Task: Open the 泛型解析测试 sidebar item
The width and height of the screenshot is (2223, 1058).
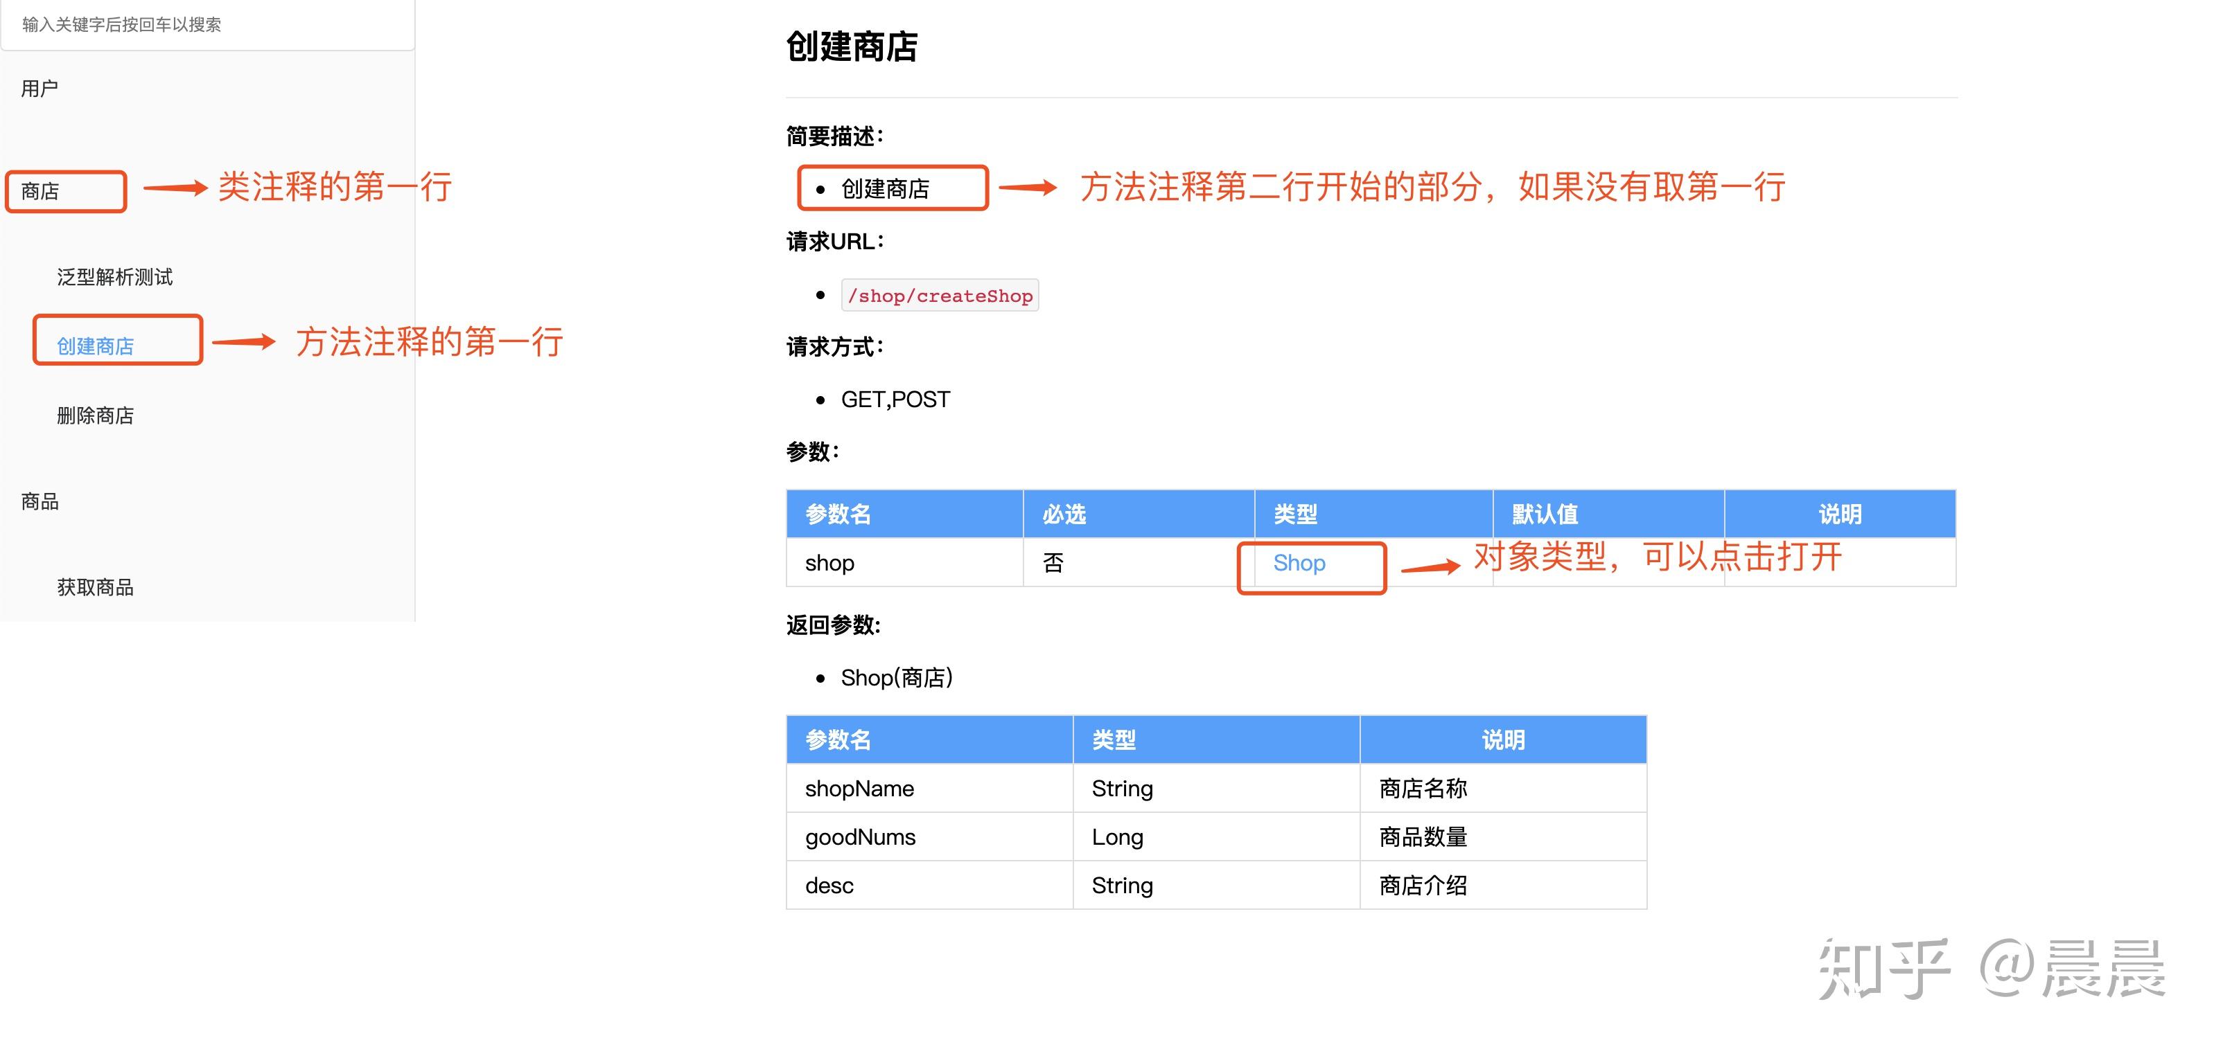Action: (115, 277)
